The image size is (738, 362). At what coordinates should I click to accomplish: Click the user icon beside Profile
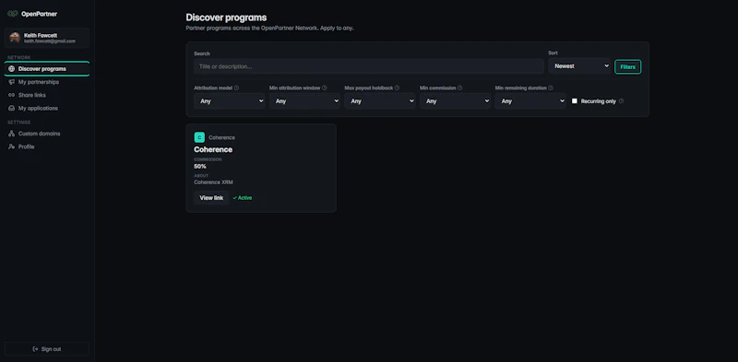[x=12, y=146]
